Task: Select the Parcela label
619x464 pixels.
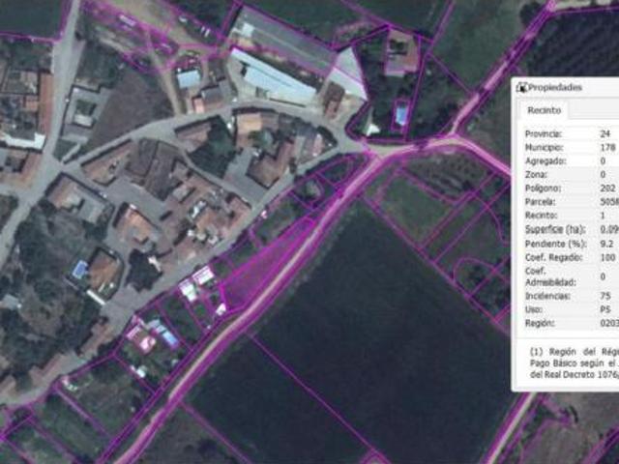Action: (x=540, y=202)
